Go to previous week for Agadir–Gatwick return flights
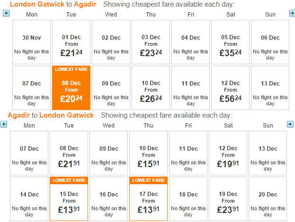 tap(4, 124)
